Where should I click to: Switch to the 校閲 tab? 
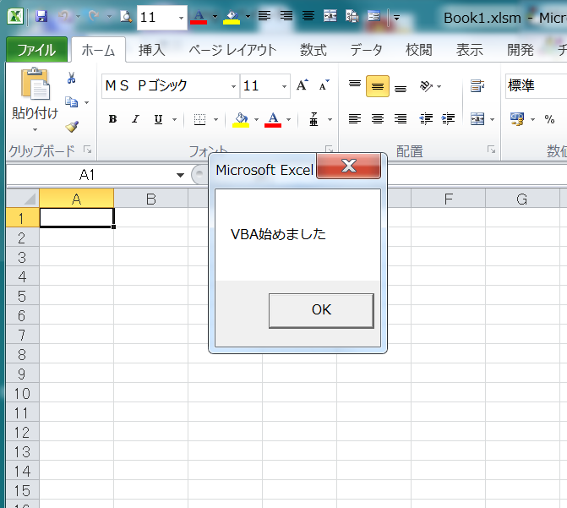419,50
